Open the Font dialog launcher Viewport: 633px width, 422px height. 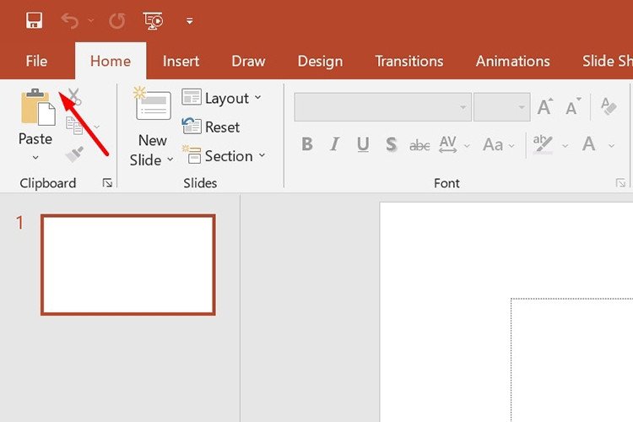[x=620, y=183]
